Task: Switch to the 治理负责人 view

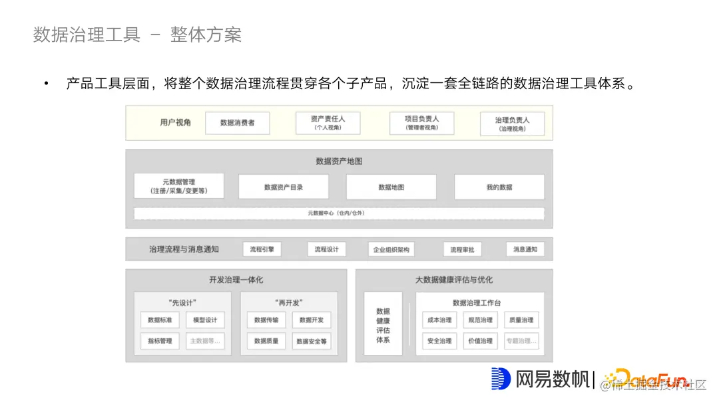Action: (512, 123)
